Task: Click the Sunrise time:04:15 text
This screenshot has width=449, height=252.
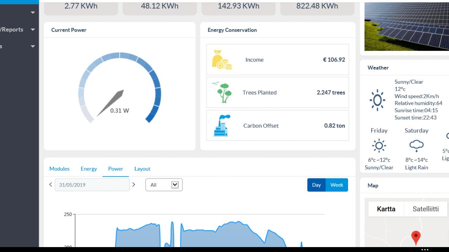Action: click(416, 110)
